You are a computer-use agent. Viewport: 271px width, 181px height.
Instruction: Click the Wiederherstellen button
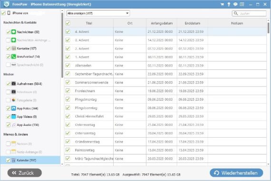[236, 173]
